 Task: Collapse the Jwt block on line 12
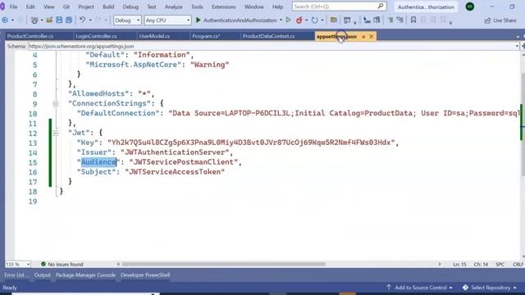(x=56, y=133)
